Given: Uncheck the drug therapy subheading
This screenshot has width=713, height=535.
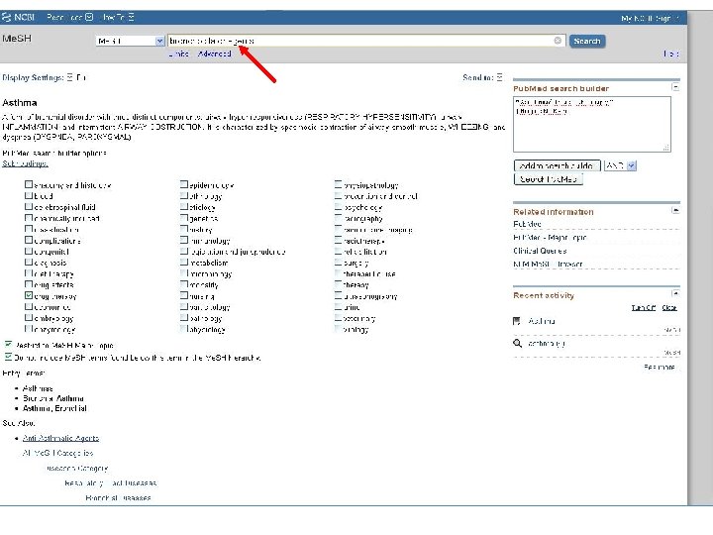Looking at the screenshot, I should (x=29, y=295).
